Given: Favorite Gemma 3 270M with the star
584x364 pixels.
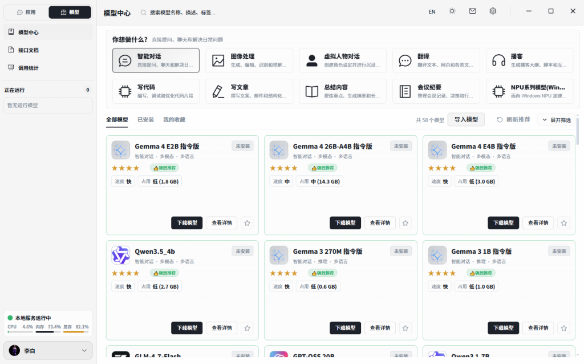Looking at the screenshot, I should pos(405,328).
